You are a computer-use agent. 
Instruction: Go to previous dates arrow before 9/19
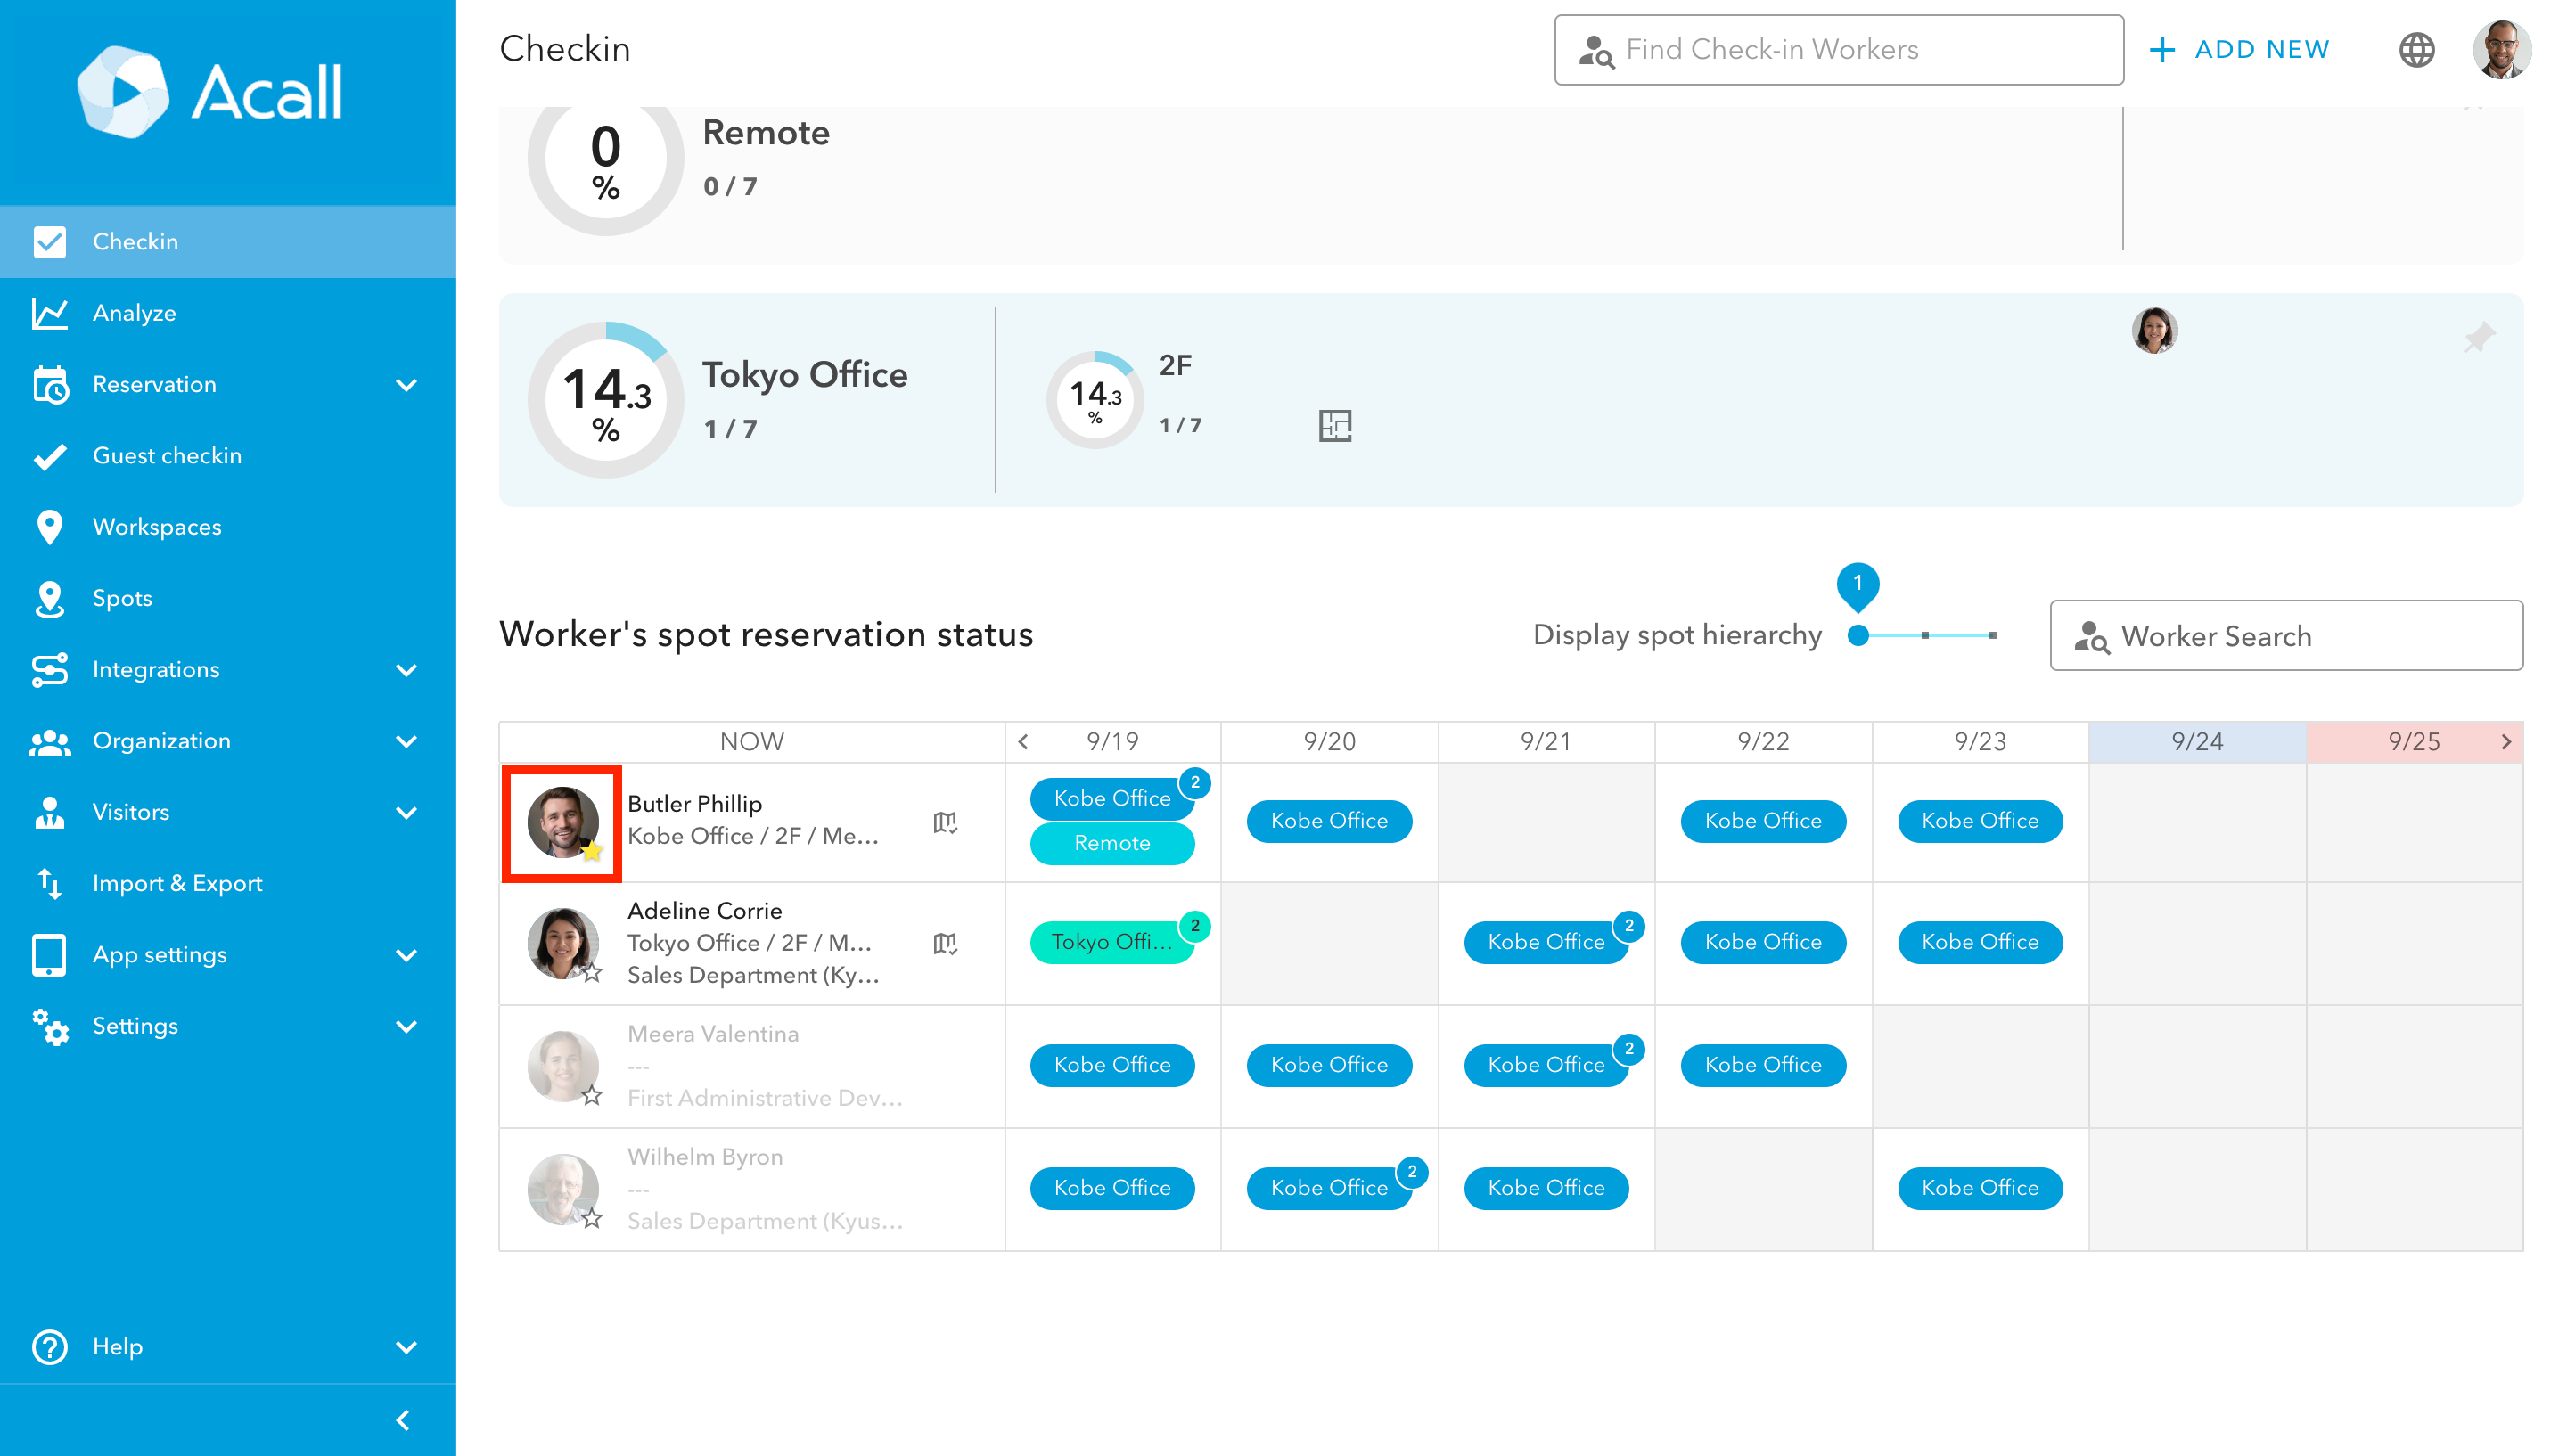(x=1023, y=742)
